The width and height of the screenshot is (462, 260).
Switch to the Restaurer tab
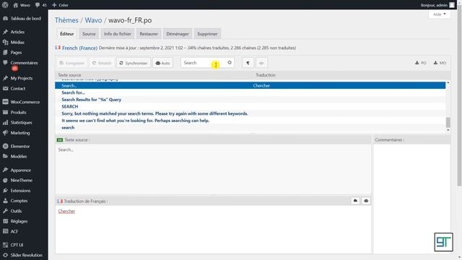tap(149, 34)
